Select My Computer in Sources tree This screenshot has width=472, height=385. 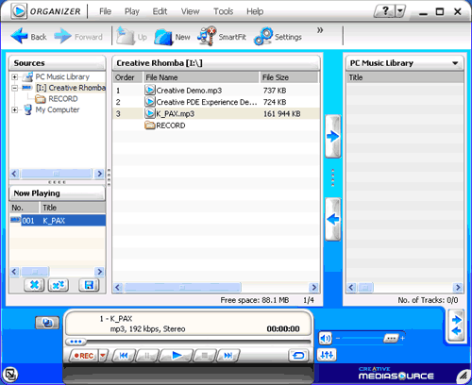(58, 109)
